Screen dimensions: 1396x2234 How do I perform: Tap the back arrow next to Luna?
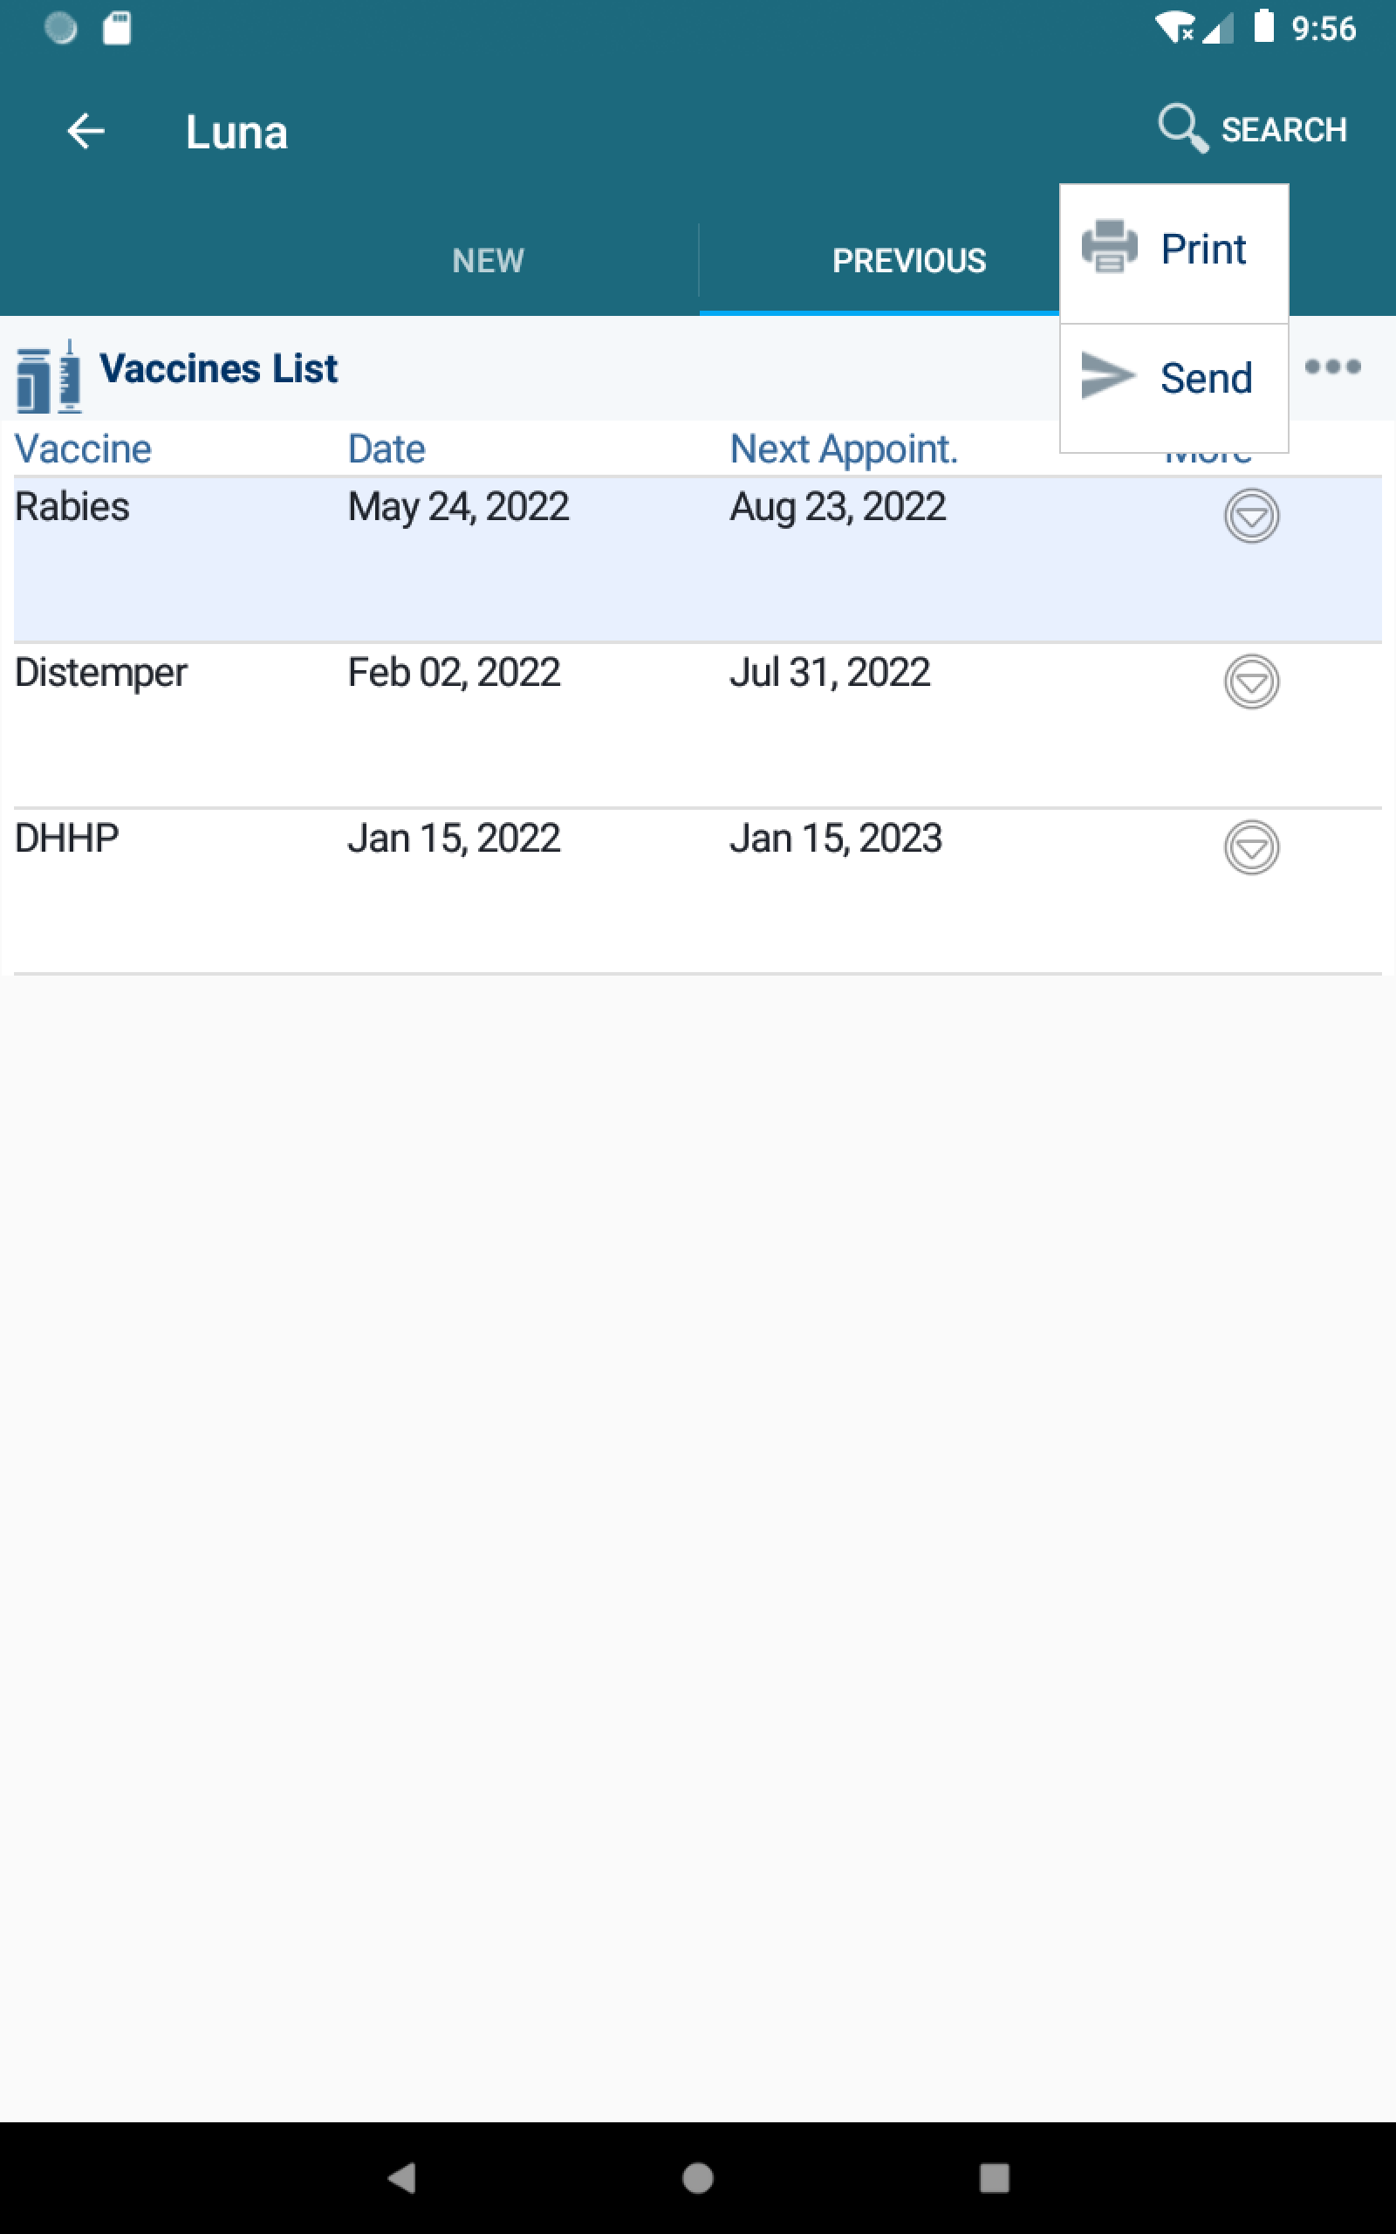(86, 131)
